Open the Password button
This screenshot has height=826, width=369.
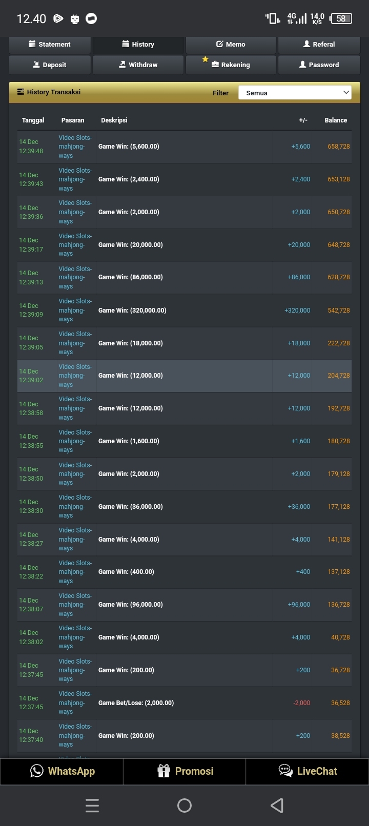point(319,65)
